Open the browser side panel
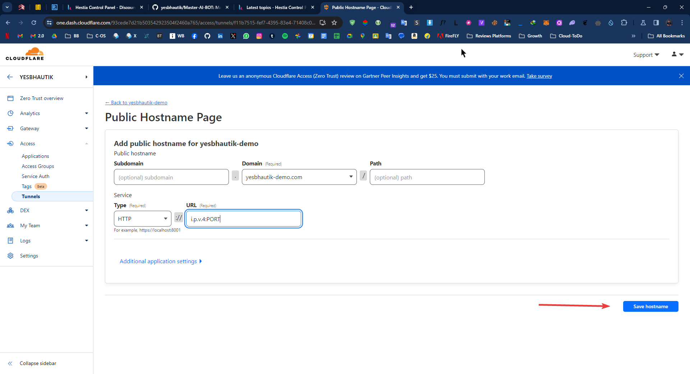Viewport: 690px width, 374px height. 656,23
